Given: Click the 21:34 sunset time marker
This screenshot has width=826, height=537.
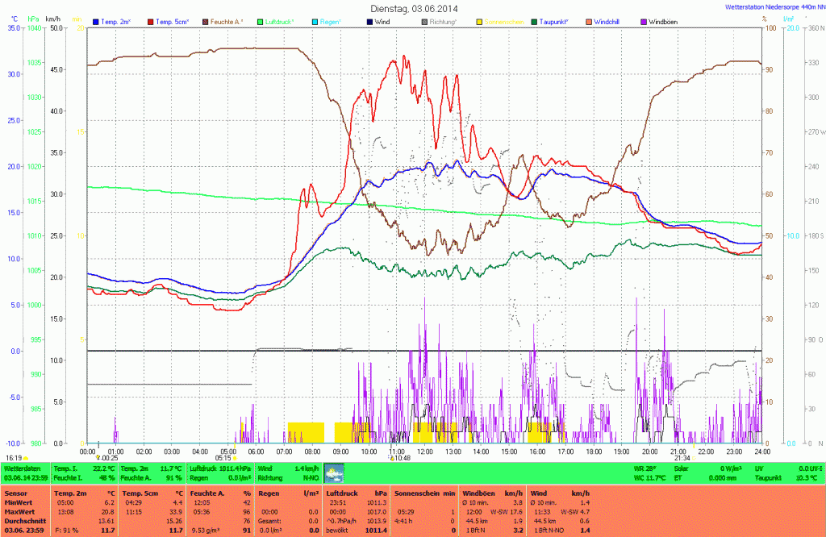Looking at the screenshot, I should 682,458.
